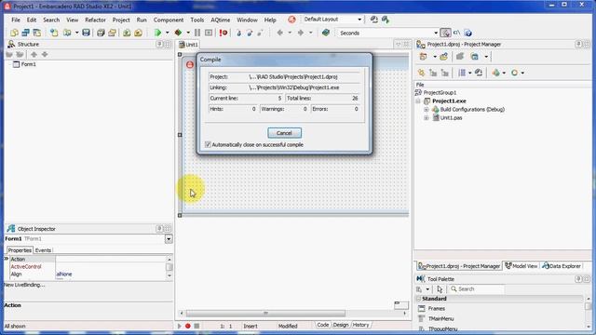Screen dimensions: 596x335
Task: Click the Structure move up arrow icon
Action: coord(34,55)
